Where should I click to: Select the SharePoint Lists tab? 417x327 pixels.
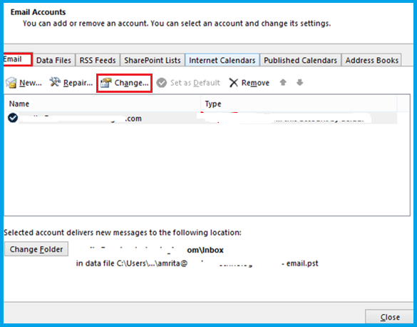[153, 60]
